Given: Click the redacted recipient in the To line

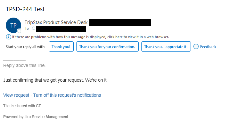Looking at the screenshot, I should tap(61, 29).
